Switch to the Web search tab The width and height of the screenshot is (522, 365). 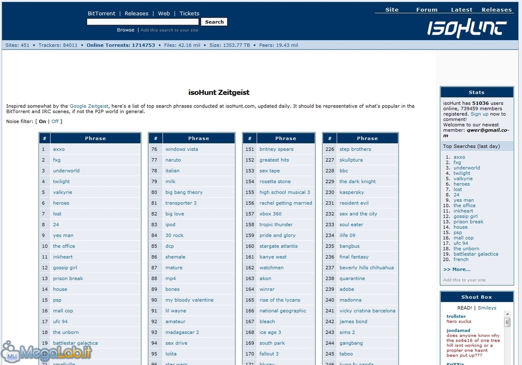tap(164, 14)
